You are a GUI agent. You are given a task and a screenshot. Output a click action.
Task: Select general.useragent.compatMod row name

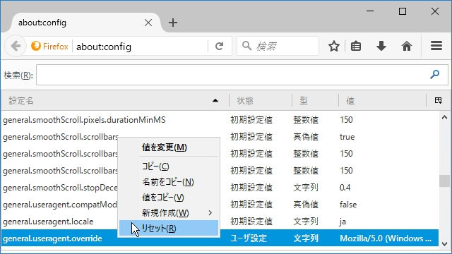(x=60, y=205)
